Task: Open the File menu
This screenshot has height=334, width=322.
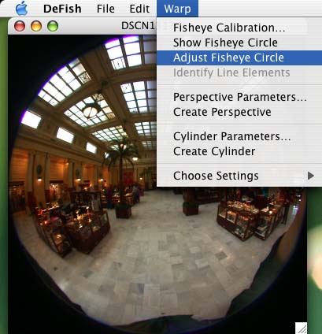Action: coord(105,9)
